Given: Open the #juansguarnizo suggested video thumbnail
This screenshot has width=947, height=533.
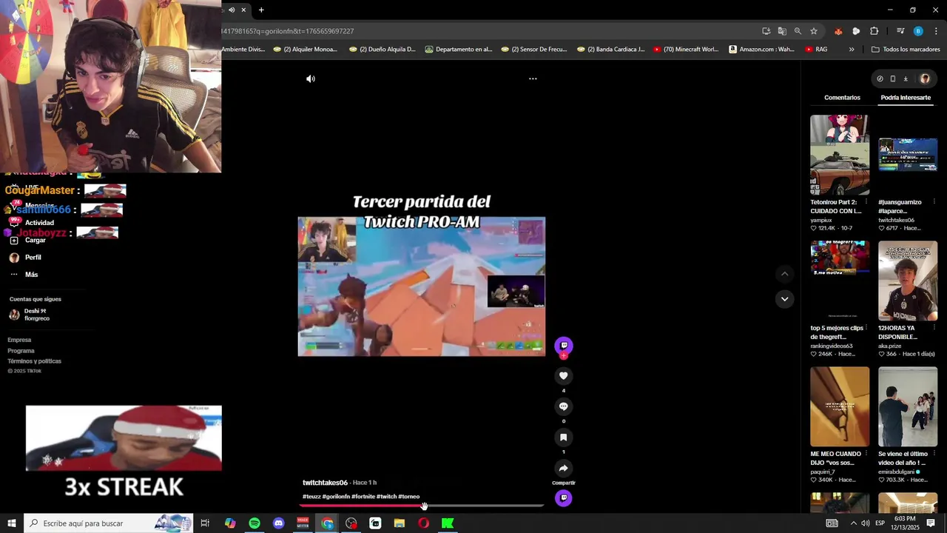Looking at the screenshot, I should [x=908, y=155].
